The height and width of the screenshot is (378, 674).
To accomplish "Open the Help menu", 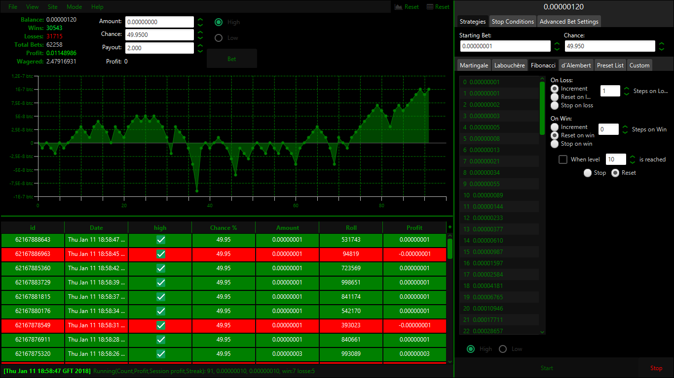I will click(98, 7).
